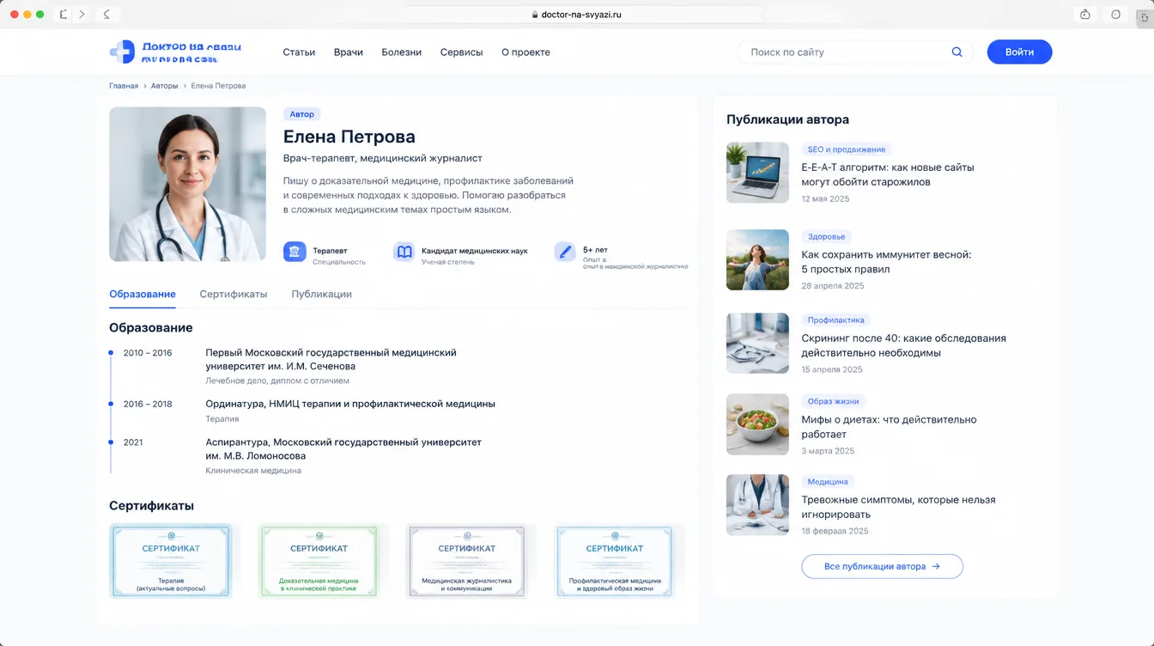The height and width of the screenshot is (646, 1154).
Task: Click the doctor-na-svyazi.ru address bar
Action: (x=577, y=15)
